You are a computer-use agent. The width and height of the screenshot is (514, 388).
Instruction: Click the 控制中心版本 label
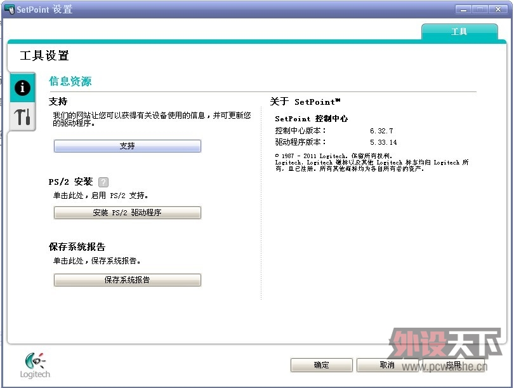coord(301,131)
